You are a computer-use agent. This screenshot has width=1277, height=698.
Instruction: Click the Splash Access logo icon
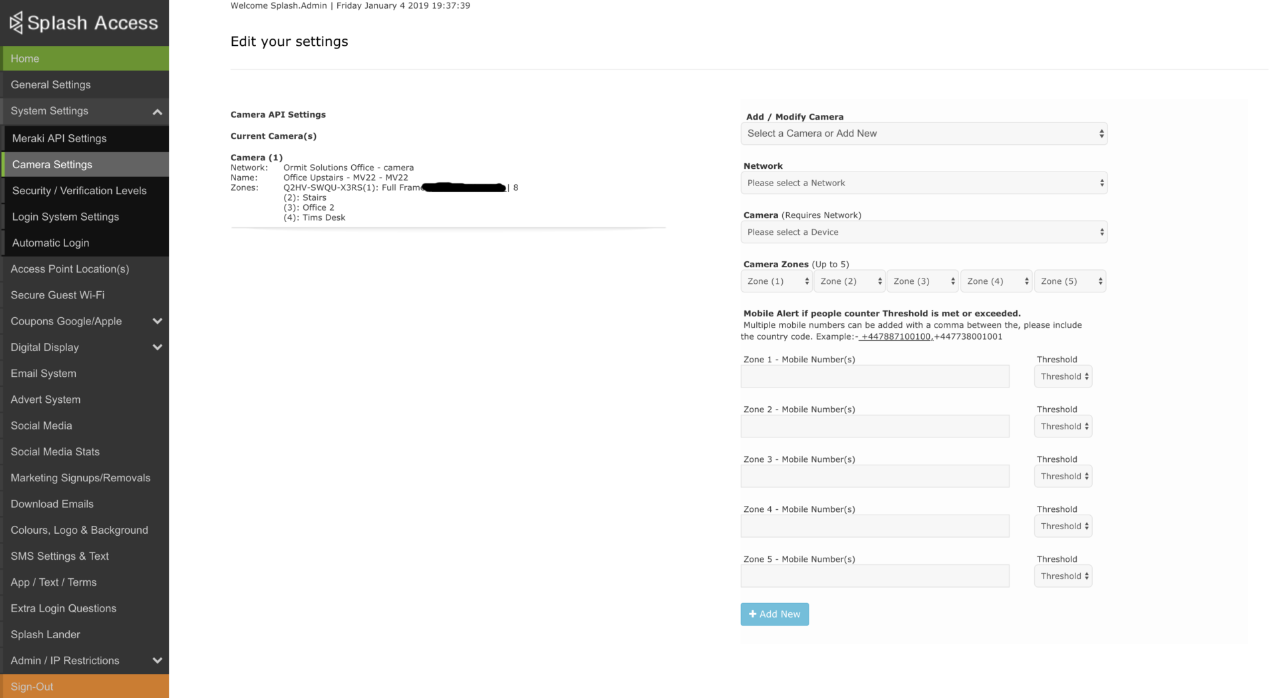pyautogui.click(x=15, y=22)
